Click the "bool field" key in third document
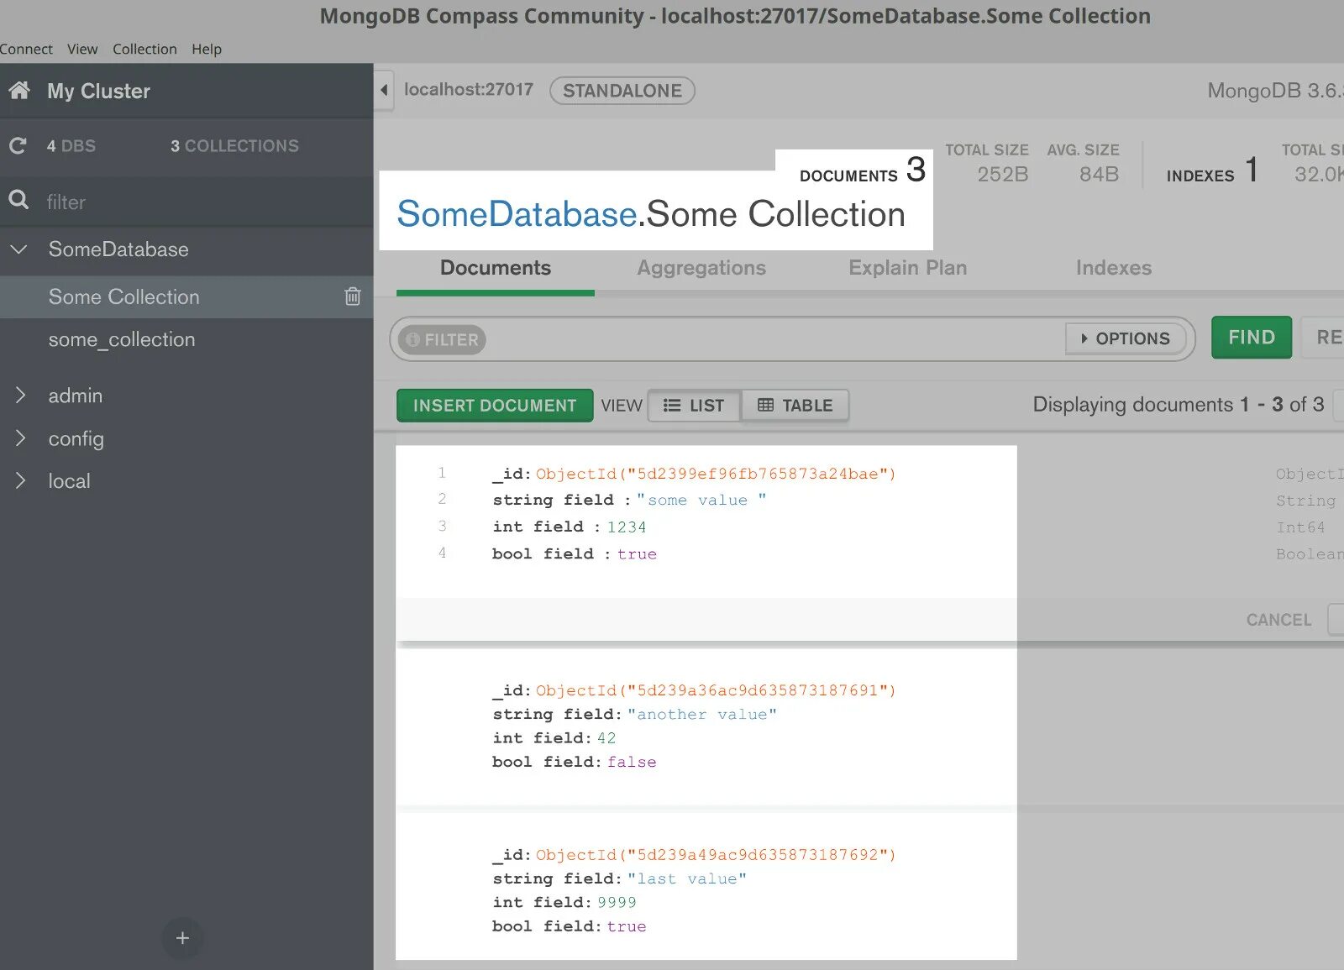This screenshot has height=970, width=1344. click(x=543, y=926)
